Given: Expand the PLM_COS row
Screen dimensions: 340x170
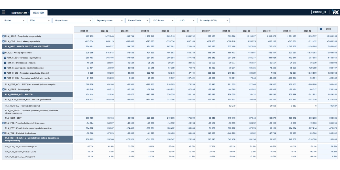Looking at the screenshot, I should (x=3, y=41).
